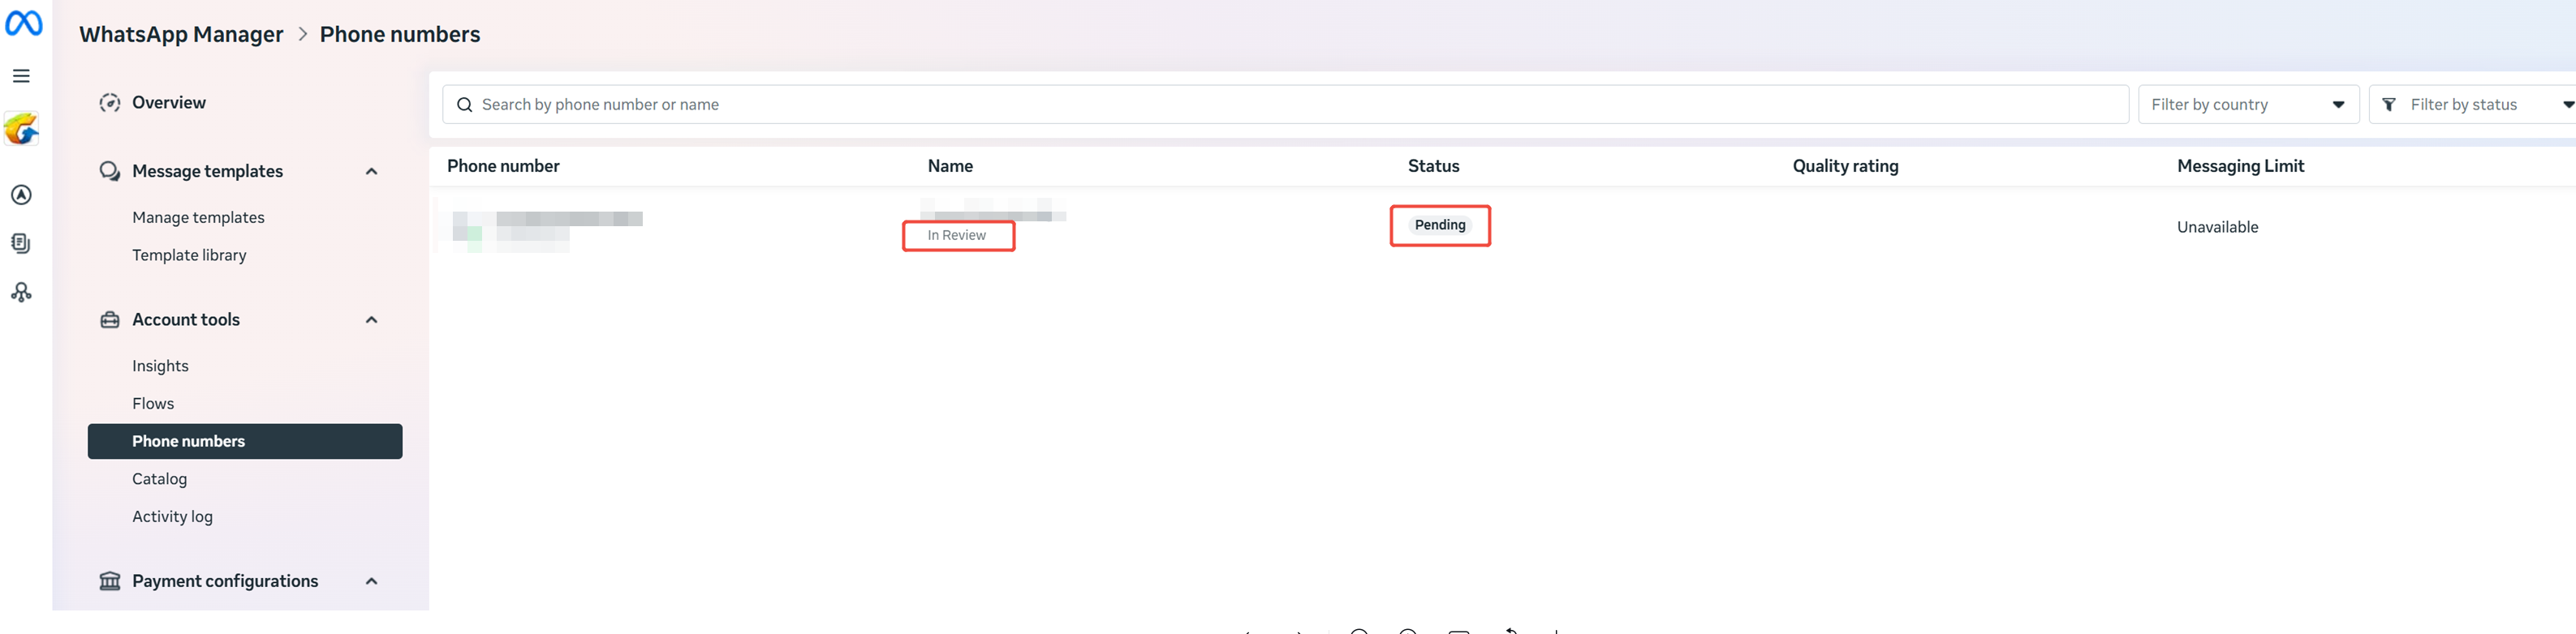Collapse the Payment configurations section
This screenshot has height=634, width=2576.
click(x=371, y=581)
